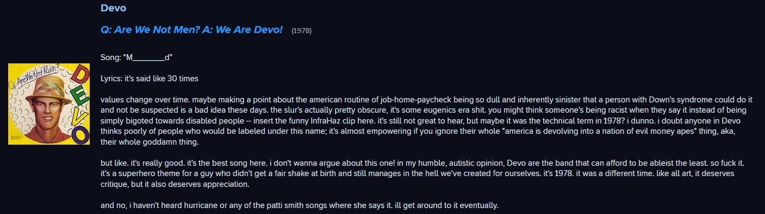
Task: Click the Song: "M________d" line
Action: 136,57
